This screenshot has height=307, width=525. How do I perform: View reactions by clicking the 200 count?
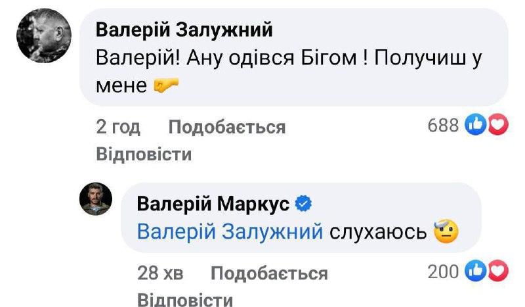coord(443,272)
